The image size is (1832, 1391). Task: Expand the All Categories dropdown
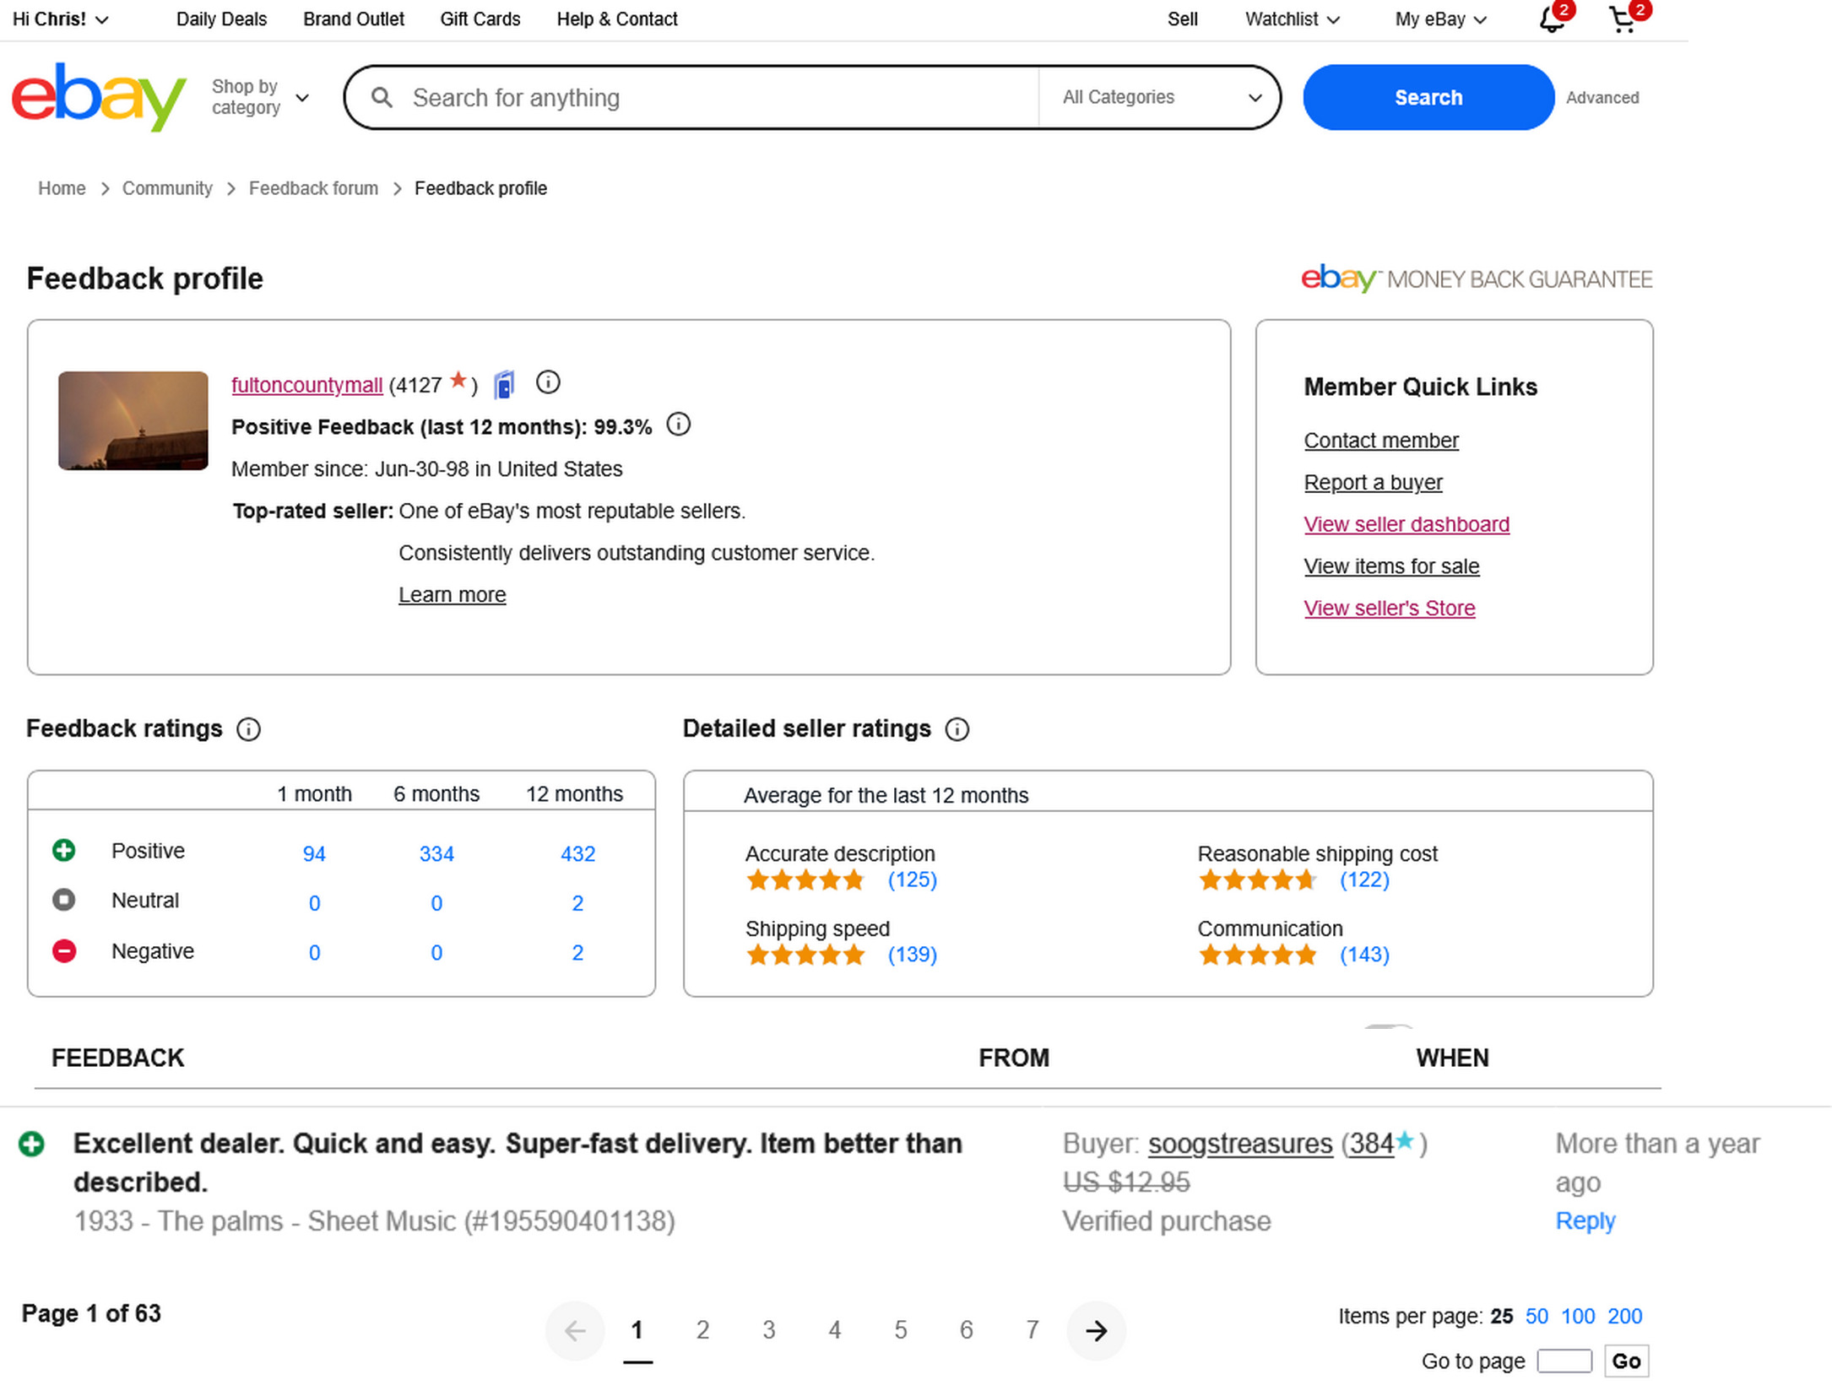pos(1161,97)
